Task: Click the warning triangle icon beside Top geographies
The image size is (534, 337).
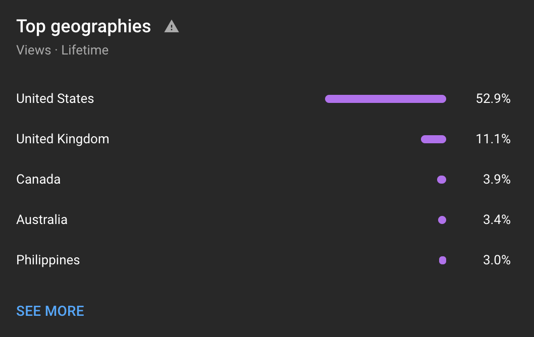Action: (171, 26)
